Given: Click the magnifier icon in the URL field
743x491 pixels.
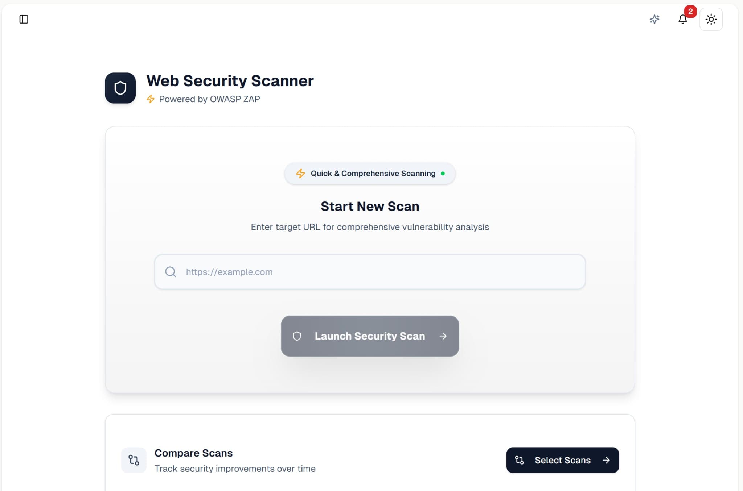Looking at the screenshot, I should [x=170, y=272].
